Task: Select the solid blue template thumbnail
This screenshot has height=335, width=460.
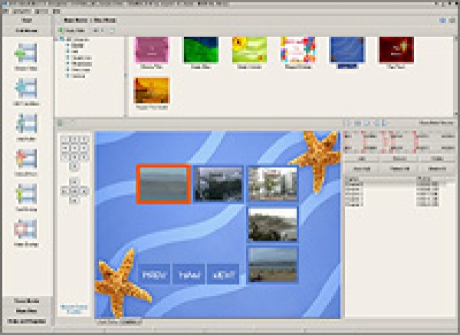Action: [x=347, y=50]
